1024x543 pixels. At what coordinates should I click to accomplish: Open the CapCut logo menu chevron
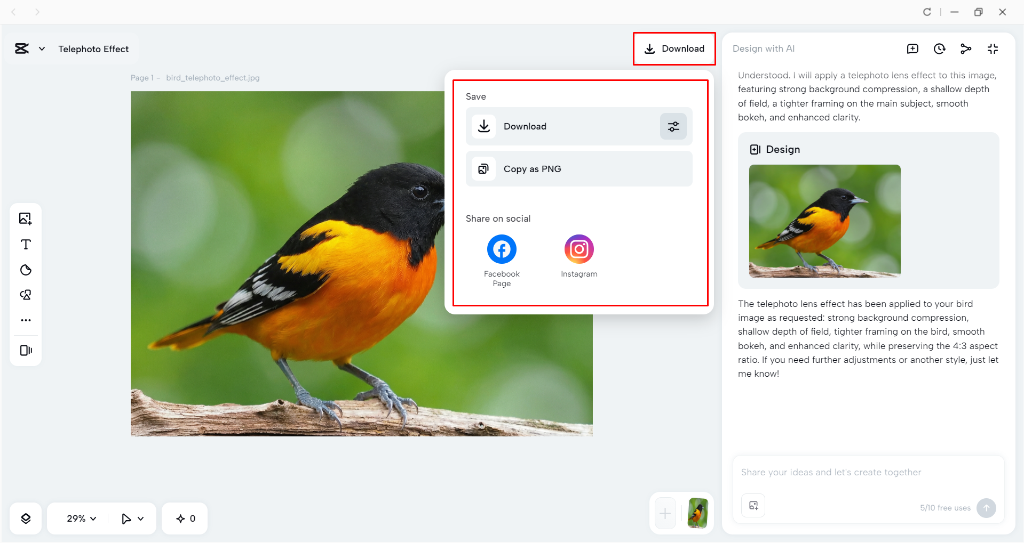point(42,49)
